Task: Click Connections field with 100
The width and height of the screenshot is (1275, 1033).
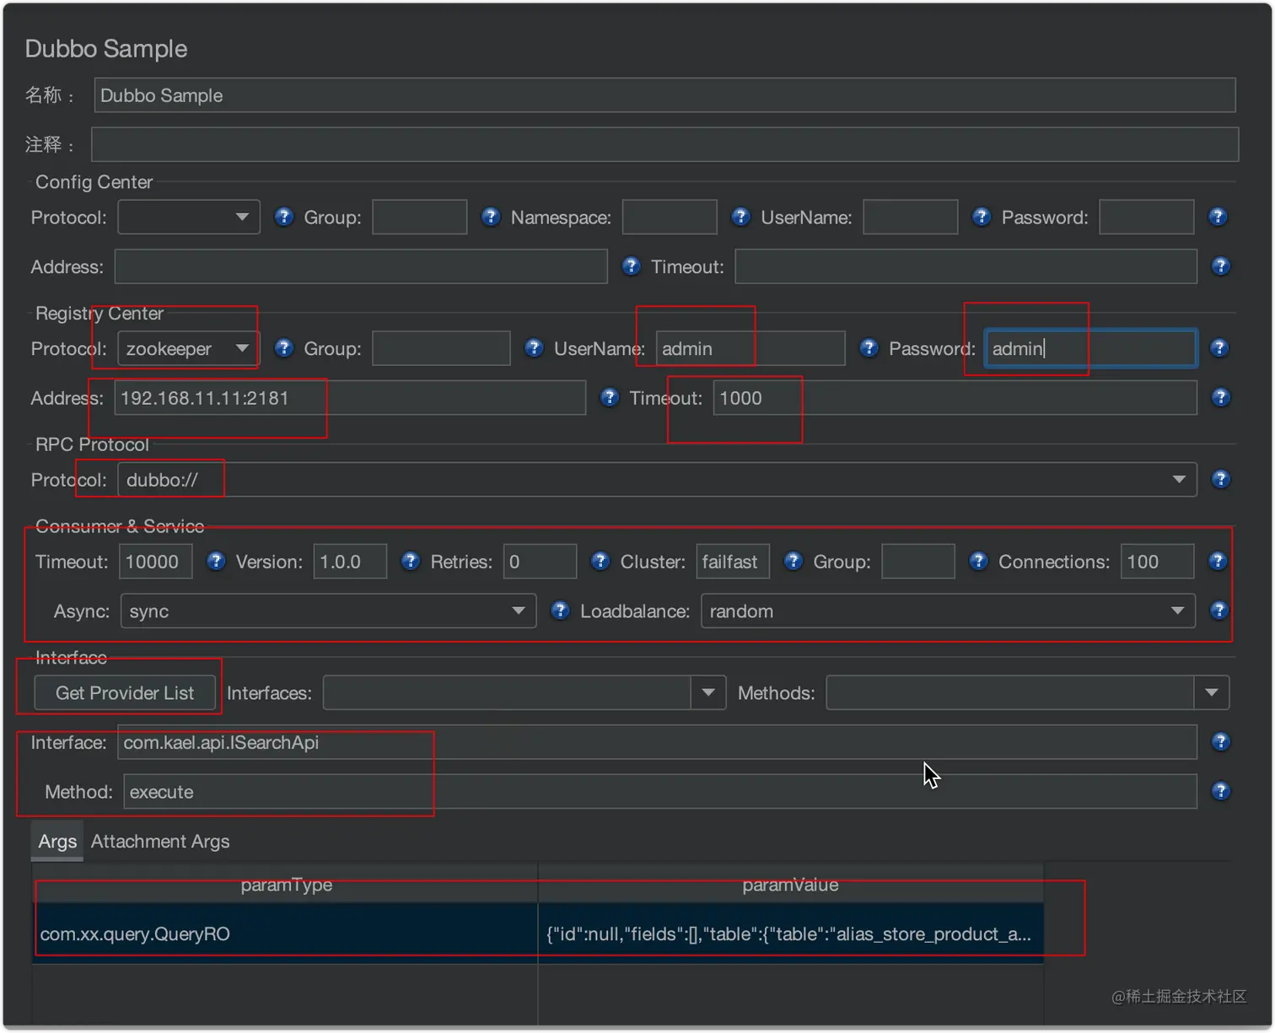Action: 1157,562
